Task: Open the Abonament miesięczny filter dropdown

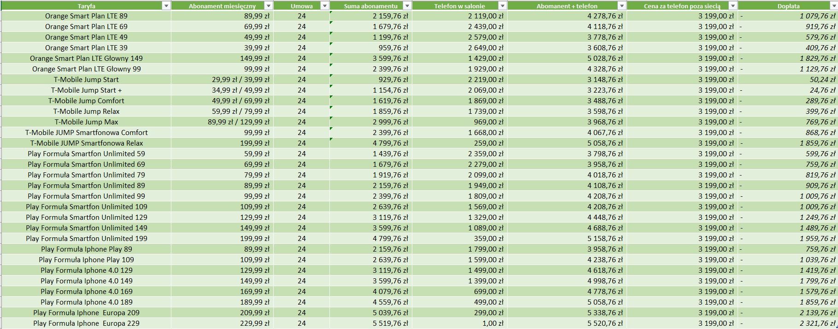Action: point(269,6)
